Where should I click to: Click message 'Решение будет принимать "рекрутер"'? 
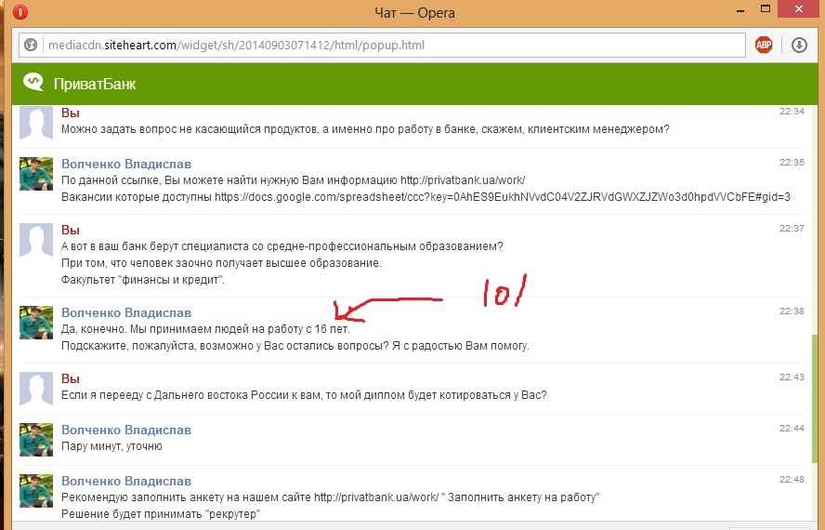[x=161, y=513]
